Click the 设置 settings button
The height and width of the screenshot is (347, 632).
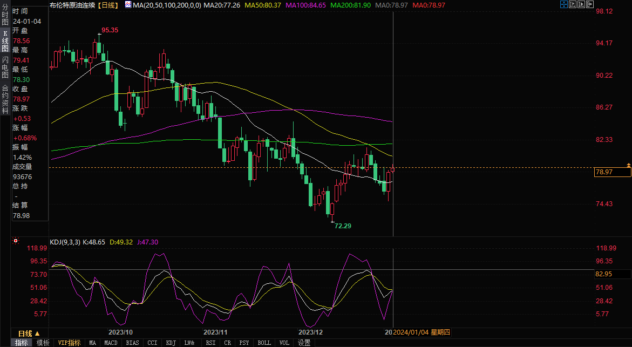pyautogui.click(x=304, y=343)
